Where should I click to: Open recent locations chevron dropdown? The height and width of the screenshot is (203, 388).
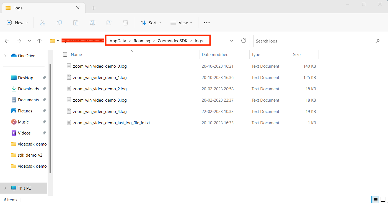tap(29, 41)
